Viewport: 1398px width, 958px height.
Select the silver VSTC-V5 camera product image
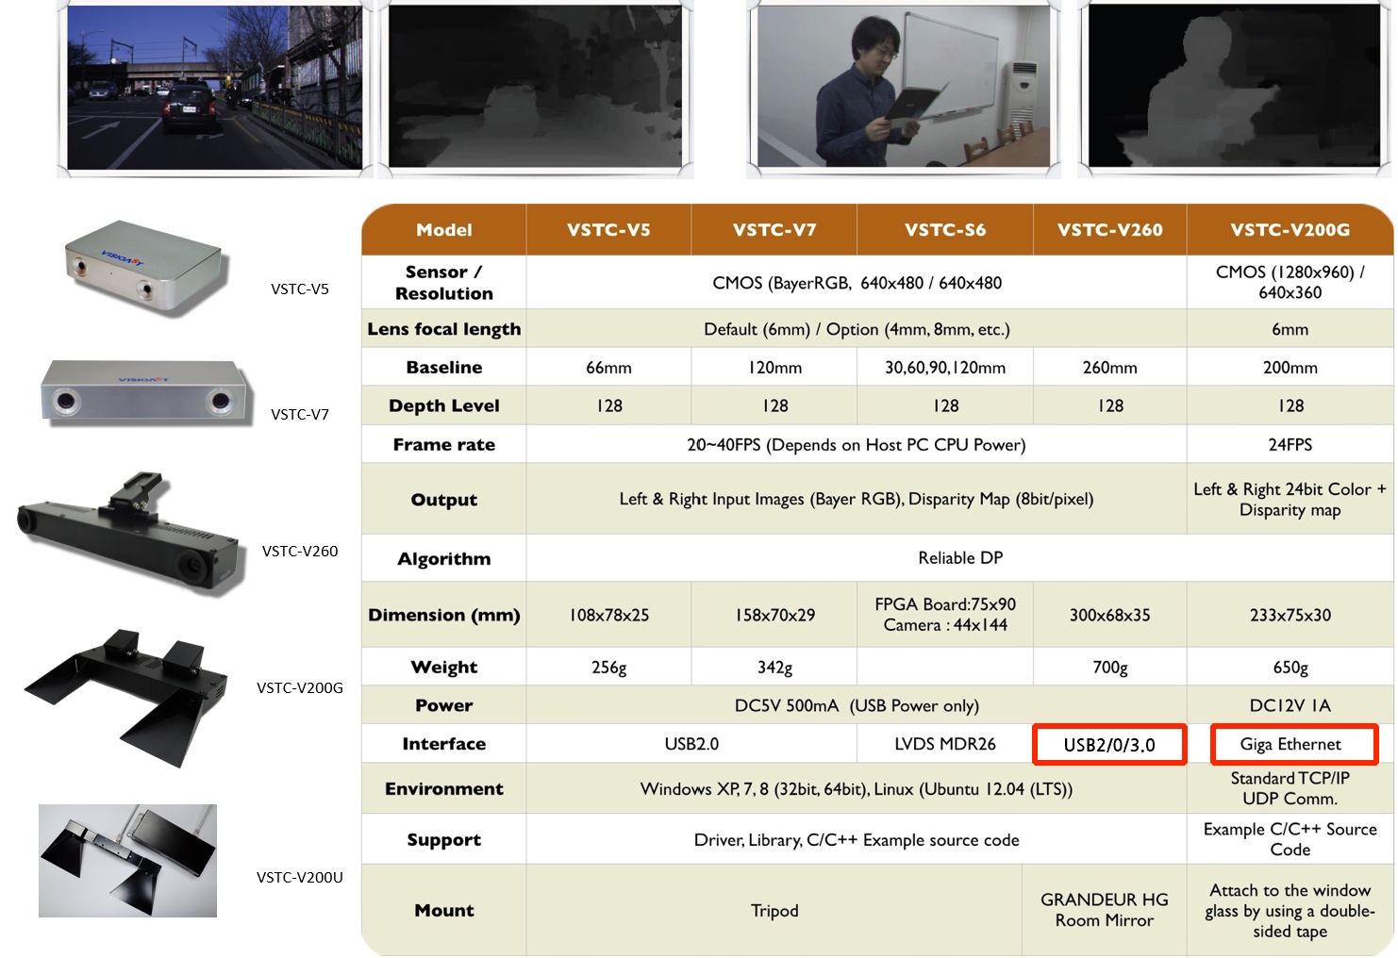pos(142,265)
